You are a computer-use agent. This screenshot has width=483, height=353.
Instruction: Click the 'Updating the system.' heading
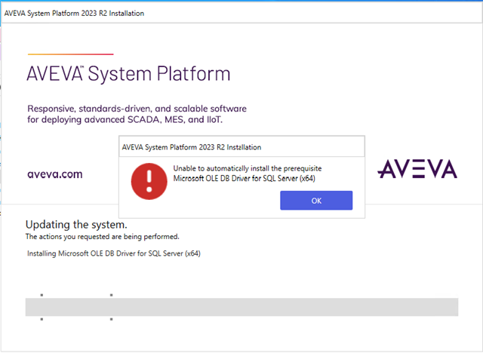(76, 225)
